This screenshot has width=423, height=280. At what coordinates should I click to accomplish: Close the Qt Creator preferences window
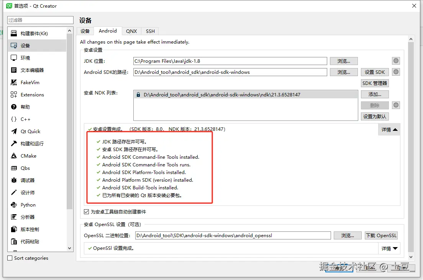[x=414, y=6]
